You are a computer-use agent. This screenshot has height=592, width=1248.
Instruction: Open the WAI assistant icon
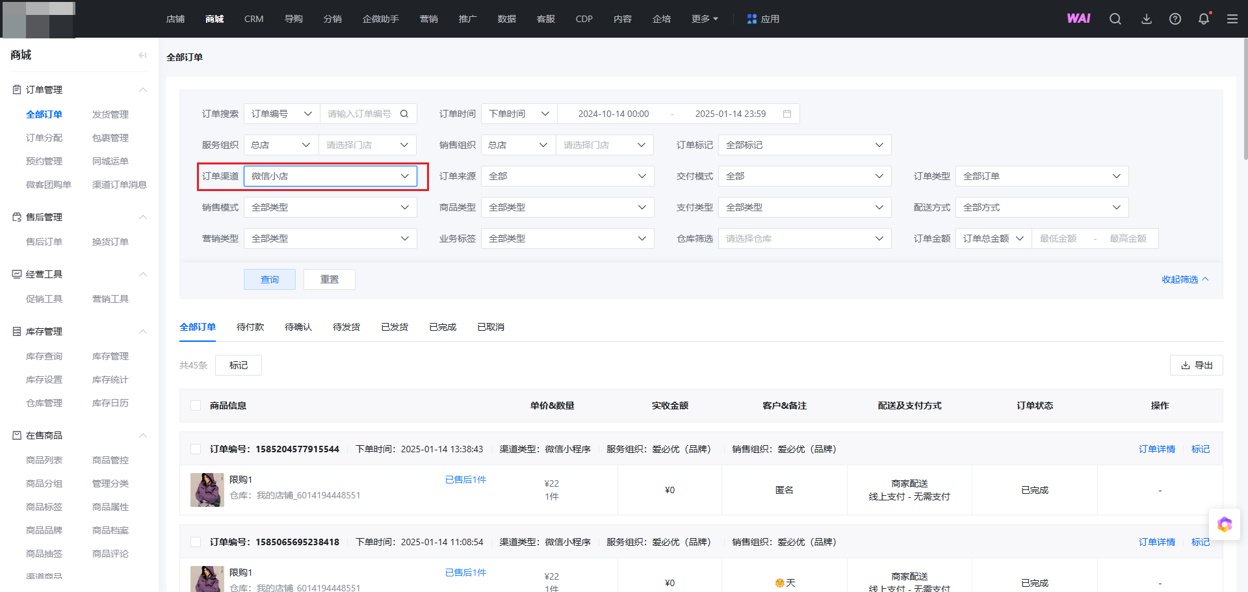click(1078, 19)
